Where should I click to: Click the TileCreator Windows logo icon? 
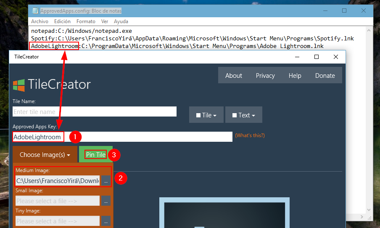(18, 85)
